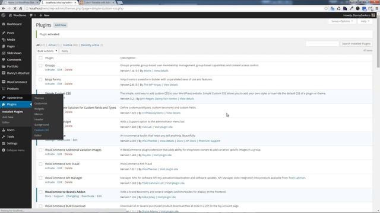This screenshot has height=213, width=380.
Task: Check the WooCommerce Bulk Download checkbox
Action: pyautogui.click(x=40, y=206)
